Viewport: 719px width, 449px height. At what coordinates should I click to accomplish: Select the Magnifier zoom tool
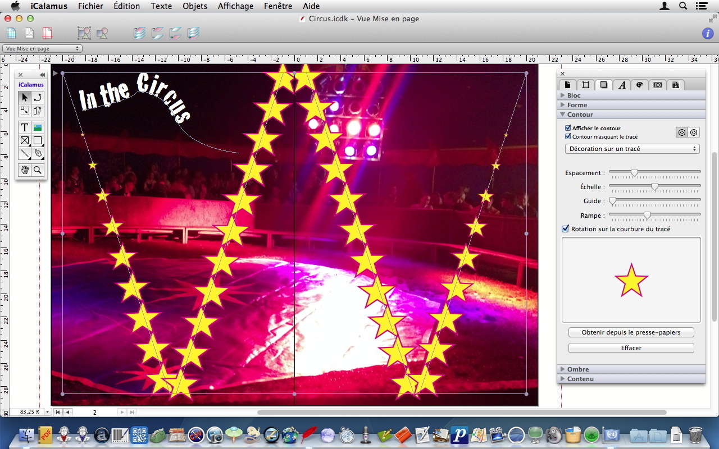pos(38,170)
